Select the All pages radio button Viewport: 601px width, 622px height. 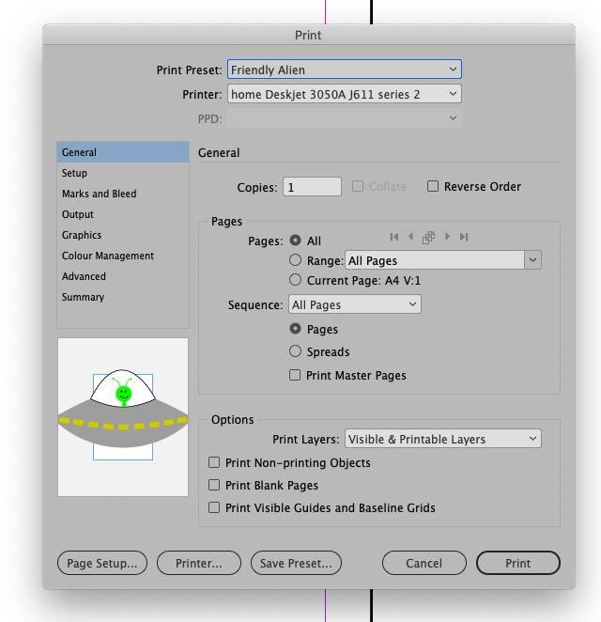click(x=295, y=240)
